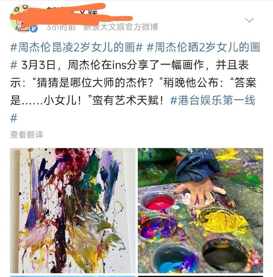
Task: Open the poster's profile avatar
Action: pyautogui.click(x=24, y=19)
